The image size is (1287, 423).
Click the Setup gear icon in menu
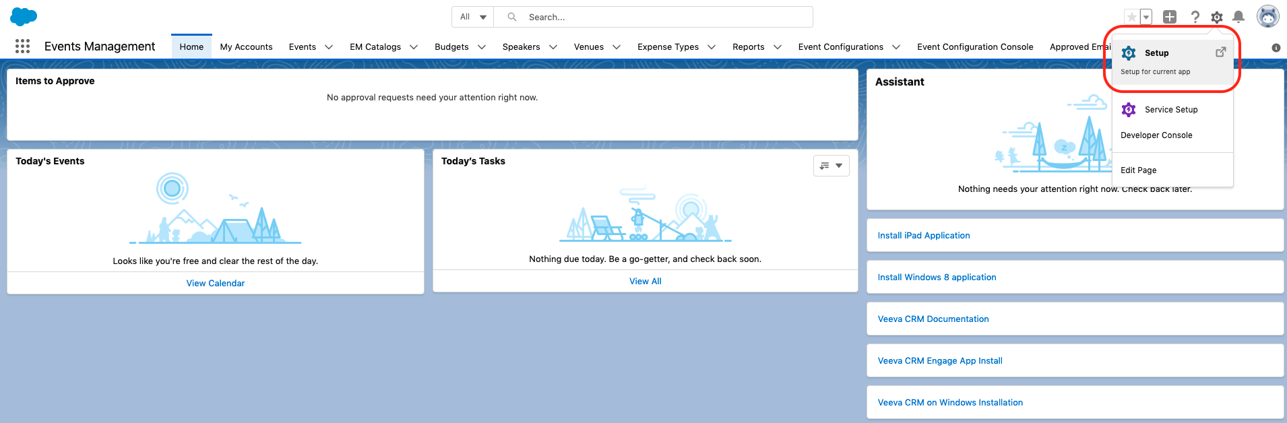coord(1129,53)
